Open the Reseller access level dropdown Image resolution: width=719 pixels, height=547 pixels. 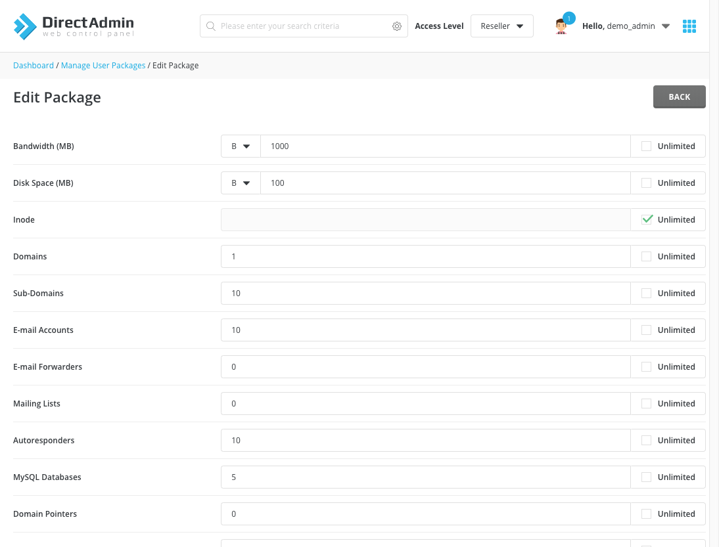click(501, 26)
